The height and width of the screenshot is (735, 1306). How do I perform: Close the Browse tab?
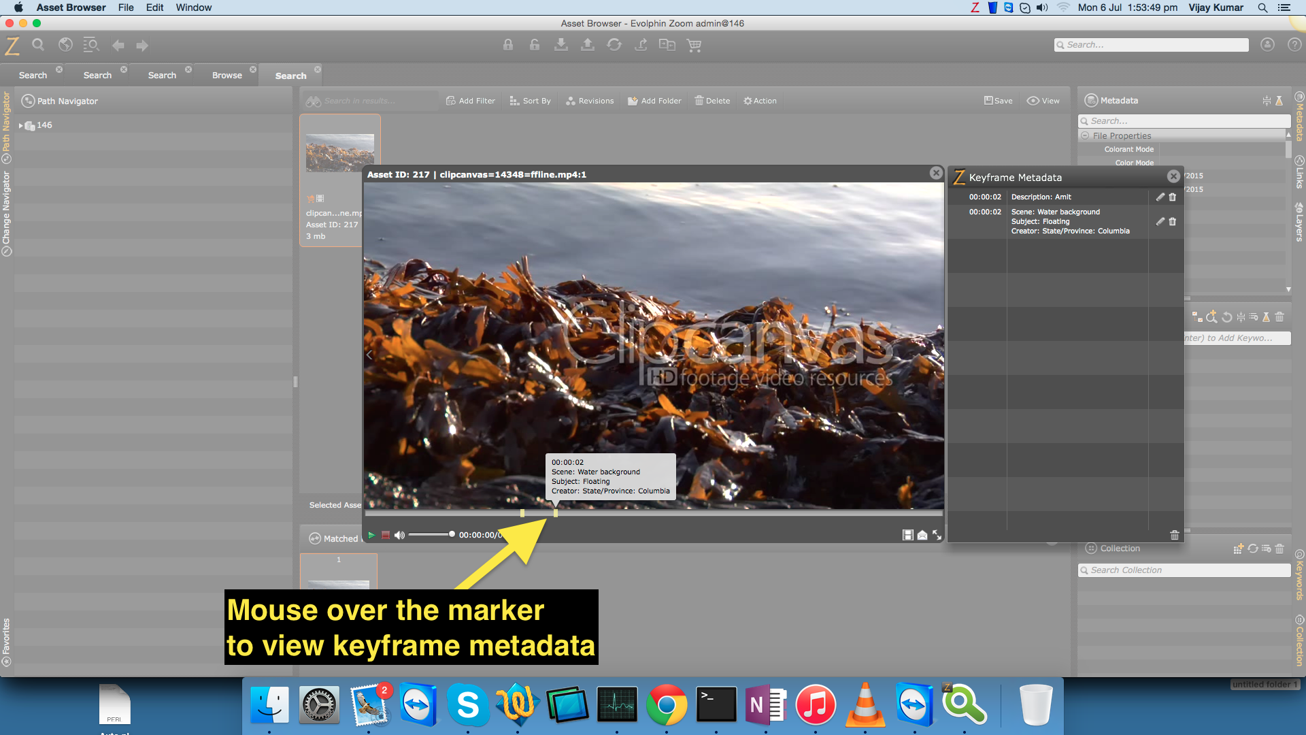253,69
